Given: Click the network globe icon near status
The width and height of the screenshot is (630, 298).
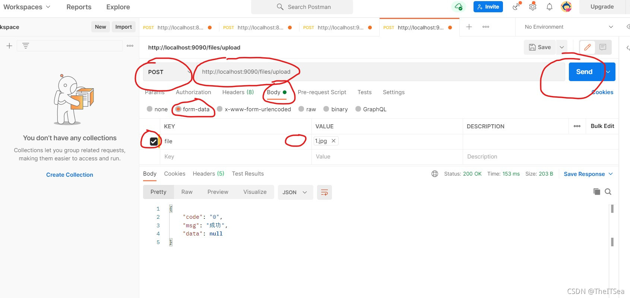Looking at the screenshot, I should pyautogui.click(x=435, y=174).
